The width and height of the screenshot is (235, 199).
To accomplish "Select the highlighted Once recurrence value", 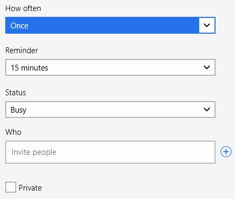I will tap(19, 26).
